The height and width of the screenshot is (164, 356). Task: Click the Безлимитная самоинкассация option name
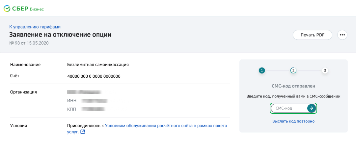coord(98,65)
